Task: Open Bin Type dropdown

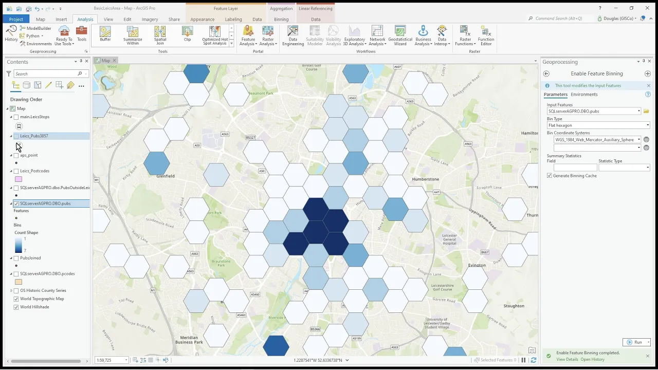Action: [648, 125]
